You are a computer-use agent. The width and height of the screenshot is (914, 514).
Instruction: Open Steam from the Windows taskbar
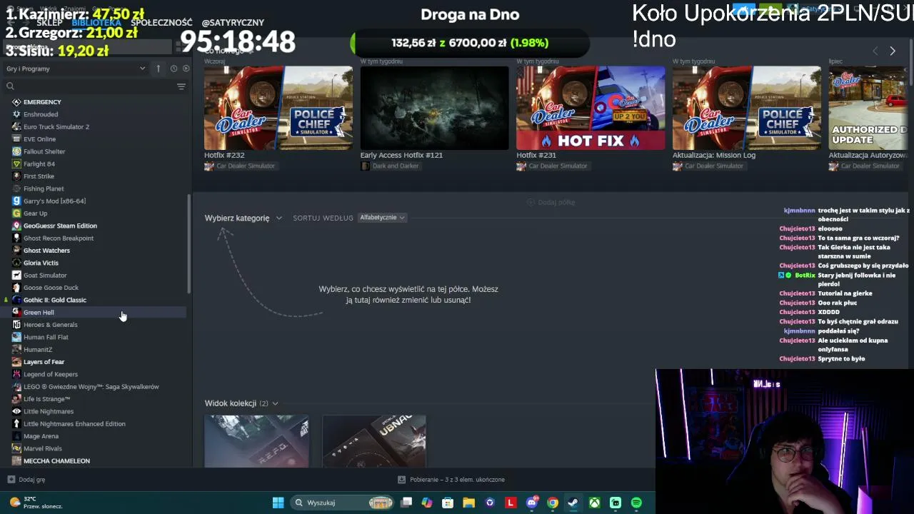pyautogui.click(x=573, y=503)
